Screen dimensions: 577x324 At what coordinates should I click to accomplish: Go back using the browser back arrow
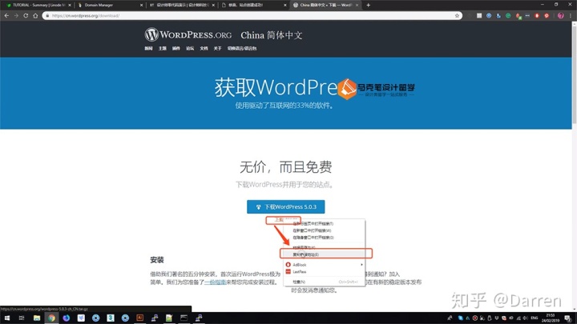(6, 16)
